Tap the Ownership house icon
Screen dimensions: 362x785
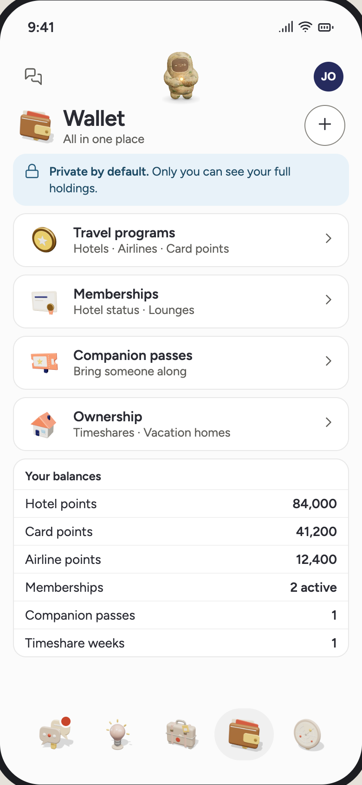pos(44,424)
